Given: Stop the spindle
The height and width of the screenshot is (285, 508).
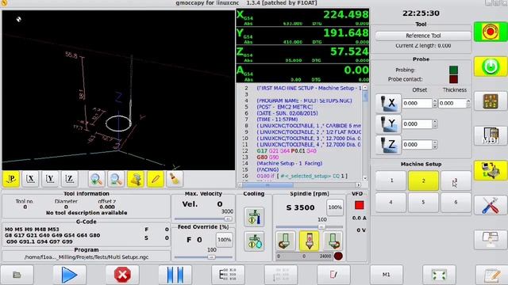Looking at the screenshot, I should (309, 241).
